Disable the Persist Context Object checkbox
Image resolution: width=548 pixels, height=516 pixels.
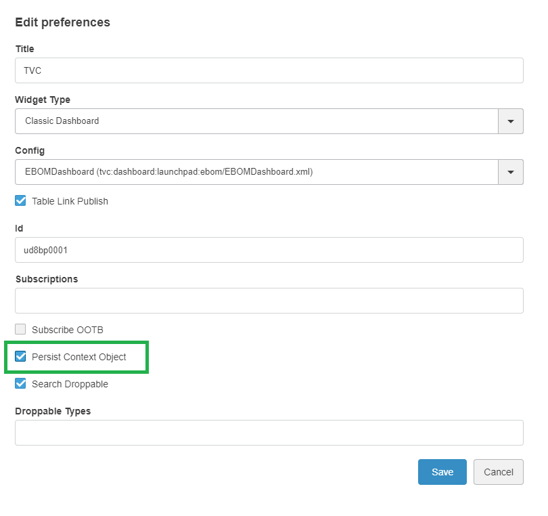point(20,357)
